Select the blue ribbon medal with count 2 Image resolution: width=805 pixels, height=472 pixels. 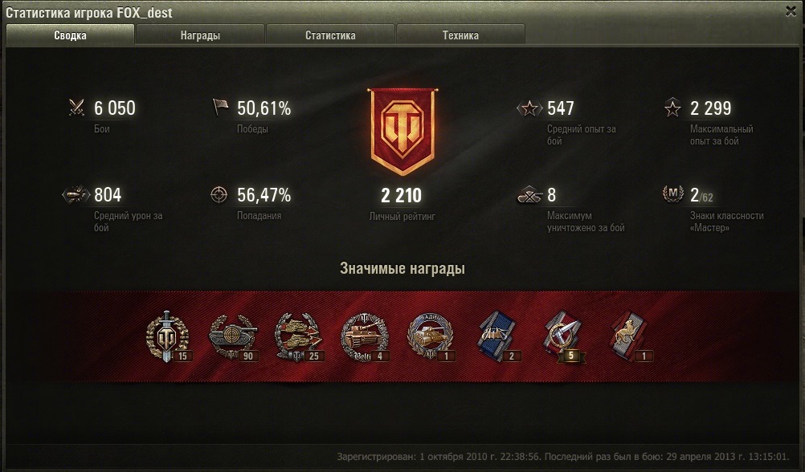point(498,336)
